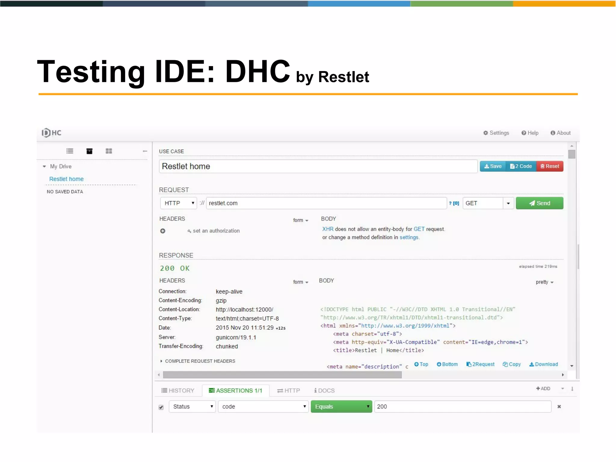The image size is (616, 462).
Task: Open the XHR link in body message
Action: point(328,229)
